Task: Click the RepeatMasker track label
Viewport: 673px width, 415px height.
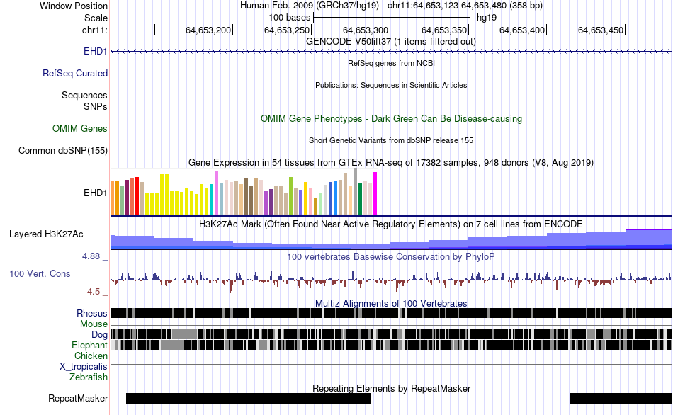Action: coord(78,398)
